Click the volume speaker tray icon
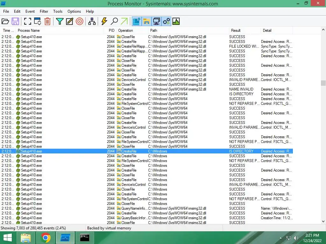Screen dimensions: 326x244 (296, 238)
